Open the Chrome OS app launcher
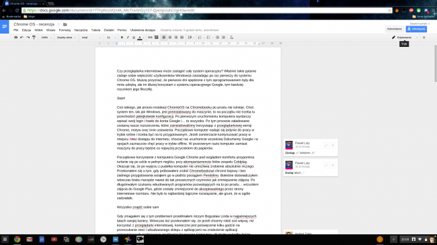Image resolution: width=437 pixels, height=245 pixels. pos(5,239)
